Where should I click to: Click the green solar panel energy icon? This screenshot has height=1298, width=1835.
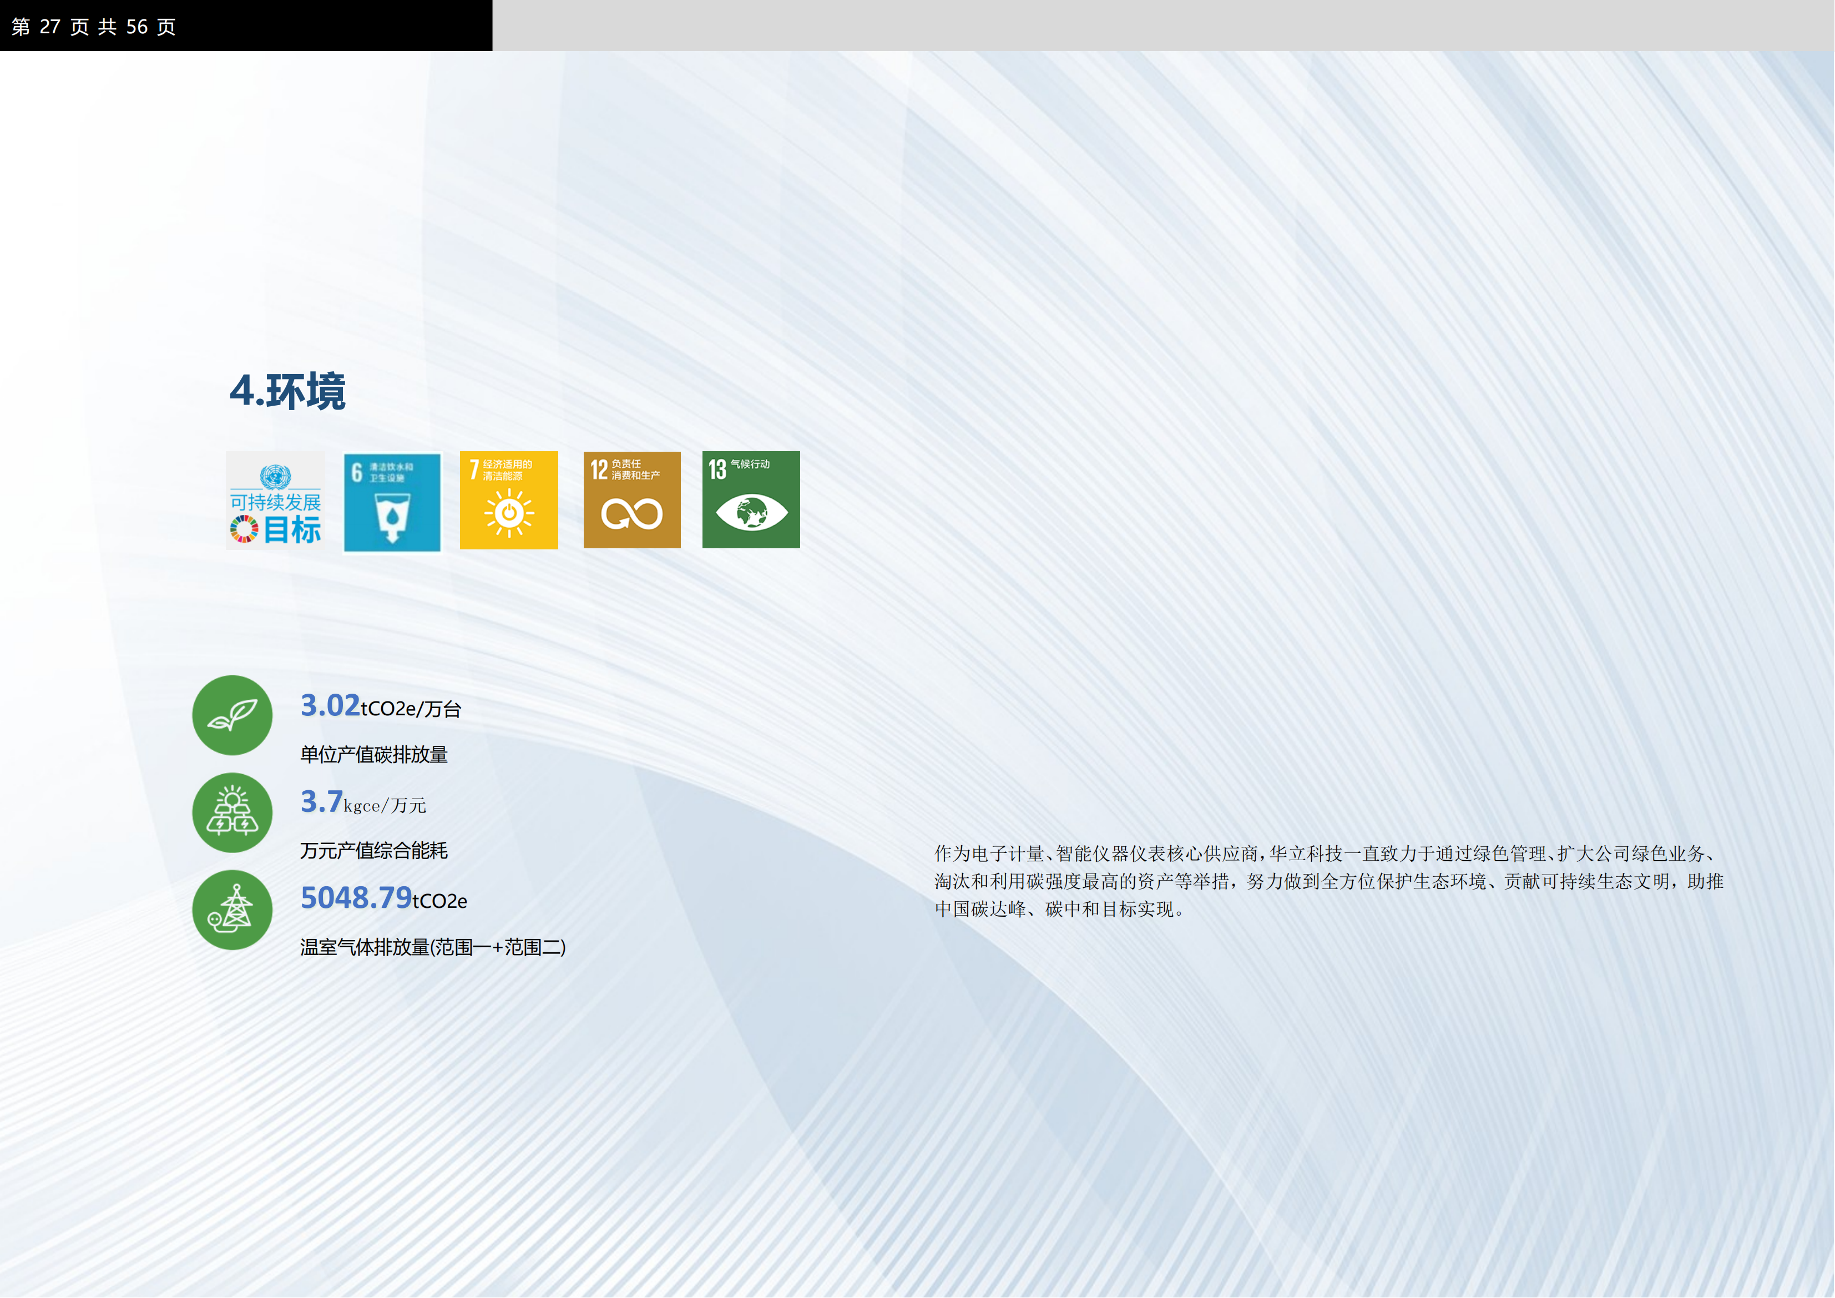232,812
